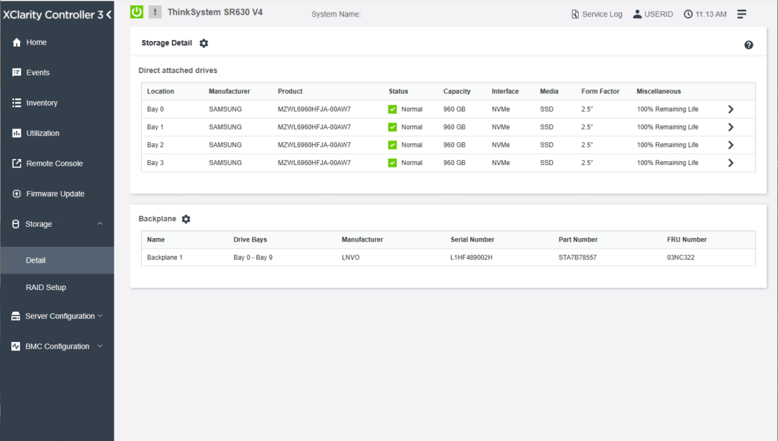Navigate to Utilization

(43, 133)
